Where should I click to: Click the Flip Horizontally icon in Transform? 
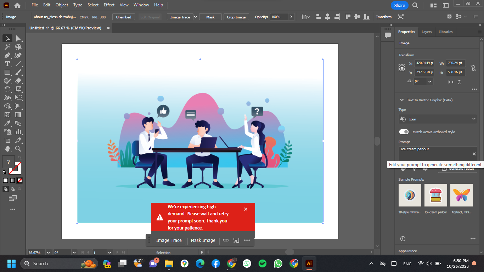(451, 82)
